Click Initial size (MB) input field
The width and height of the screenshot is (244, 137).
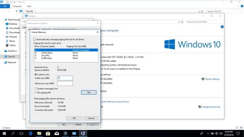coord(65,78)
